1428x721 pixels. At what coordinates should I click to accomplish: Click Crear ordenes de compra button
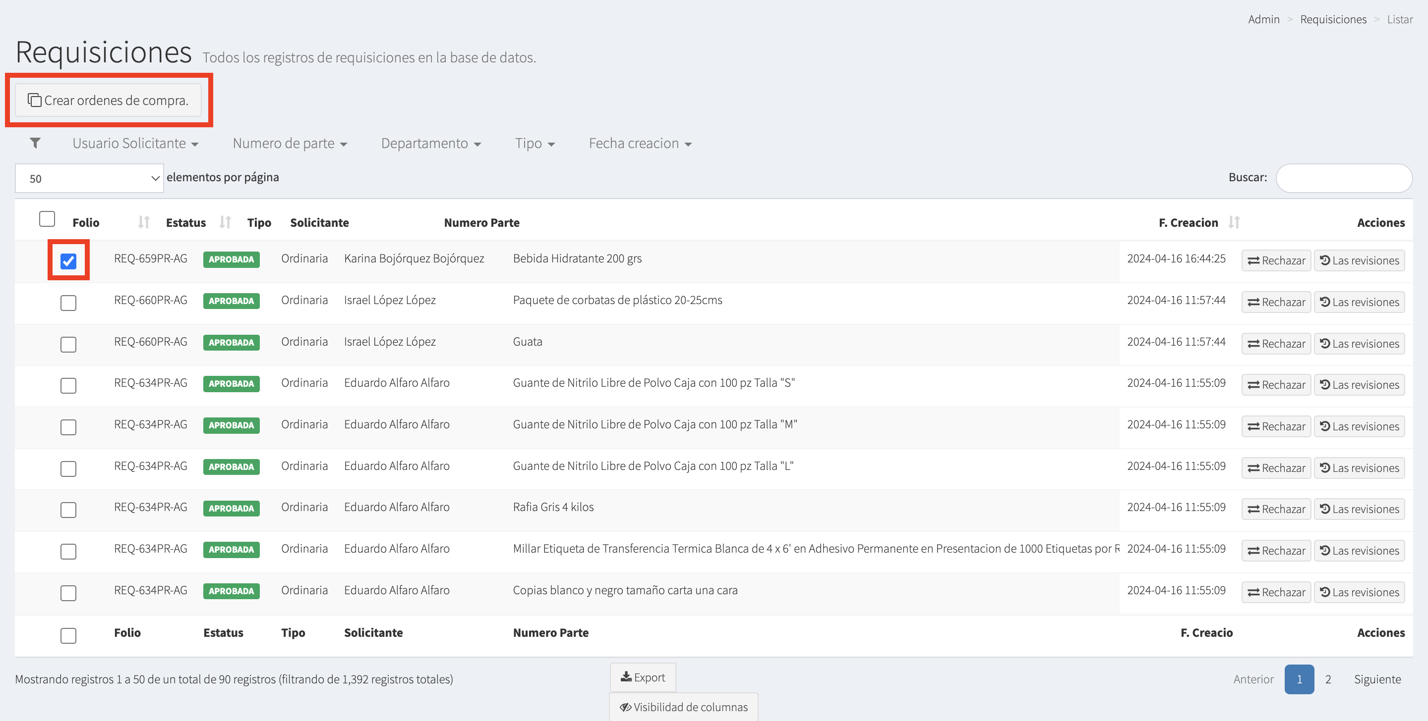(108, 100)
